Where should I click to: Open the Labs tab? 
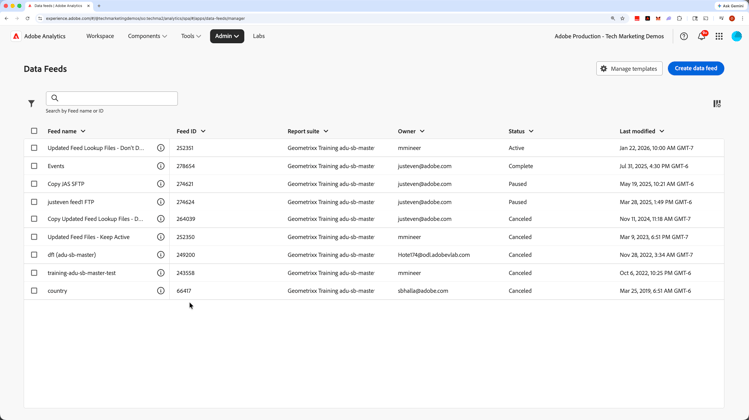coord(259,36)
